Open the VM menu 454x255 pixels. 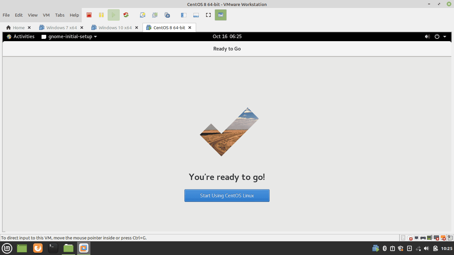tap(46, 15)
